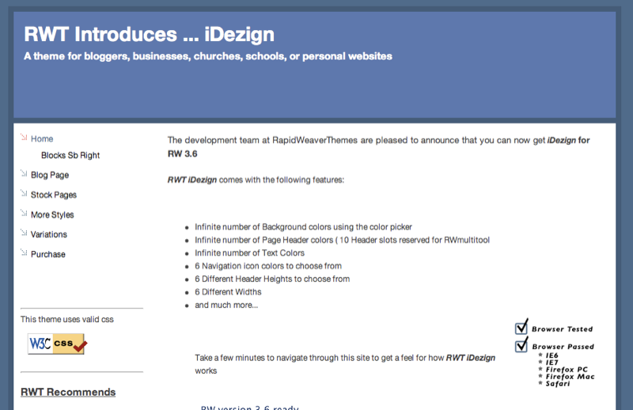Click the arrow icon next to More Styles

click(x=24, y=214)
